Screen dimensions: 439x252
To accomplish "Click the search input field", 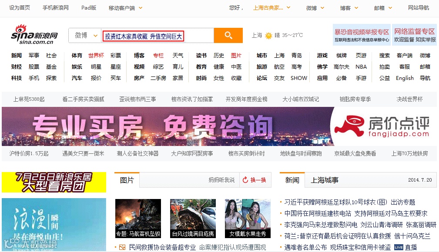I will pyautogui.click(x=158, y=36).
